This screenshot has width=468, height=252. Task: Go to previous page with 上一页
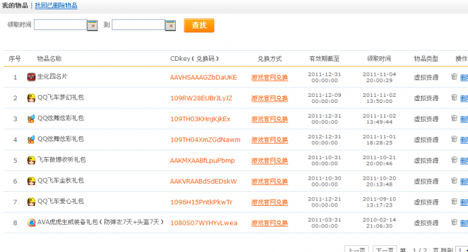tap(356, 249)
